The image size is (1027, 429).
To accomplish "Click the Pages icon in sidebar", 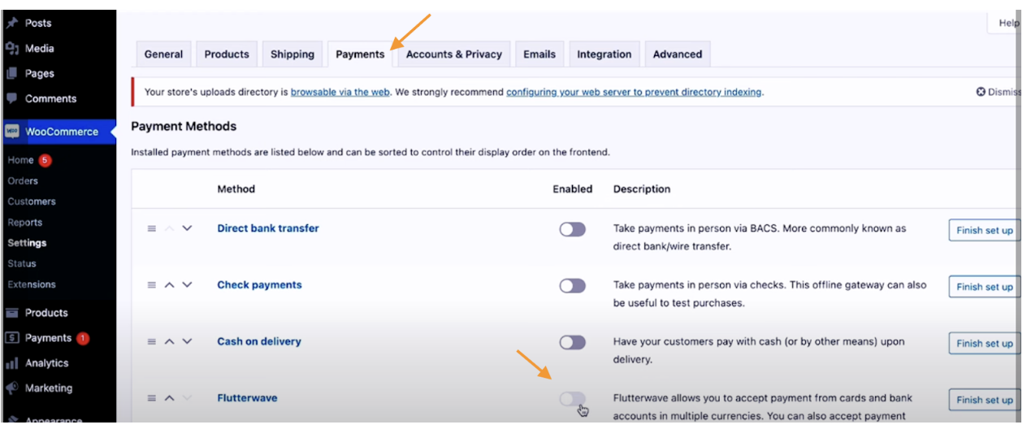I will pyautogui.click(x=12, y=73).
